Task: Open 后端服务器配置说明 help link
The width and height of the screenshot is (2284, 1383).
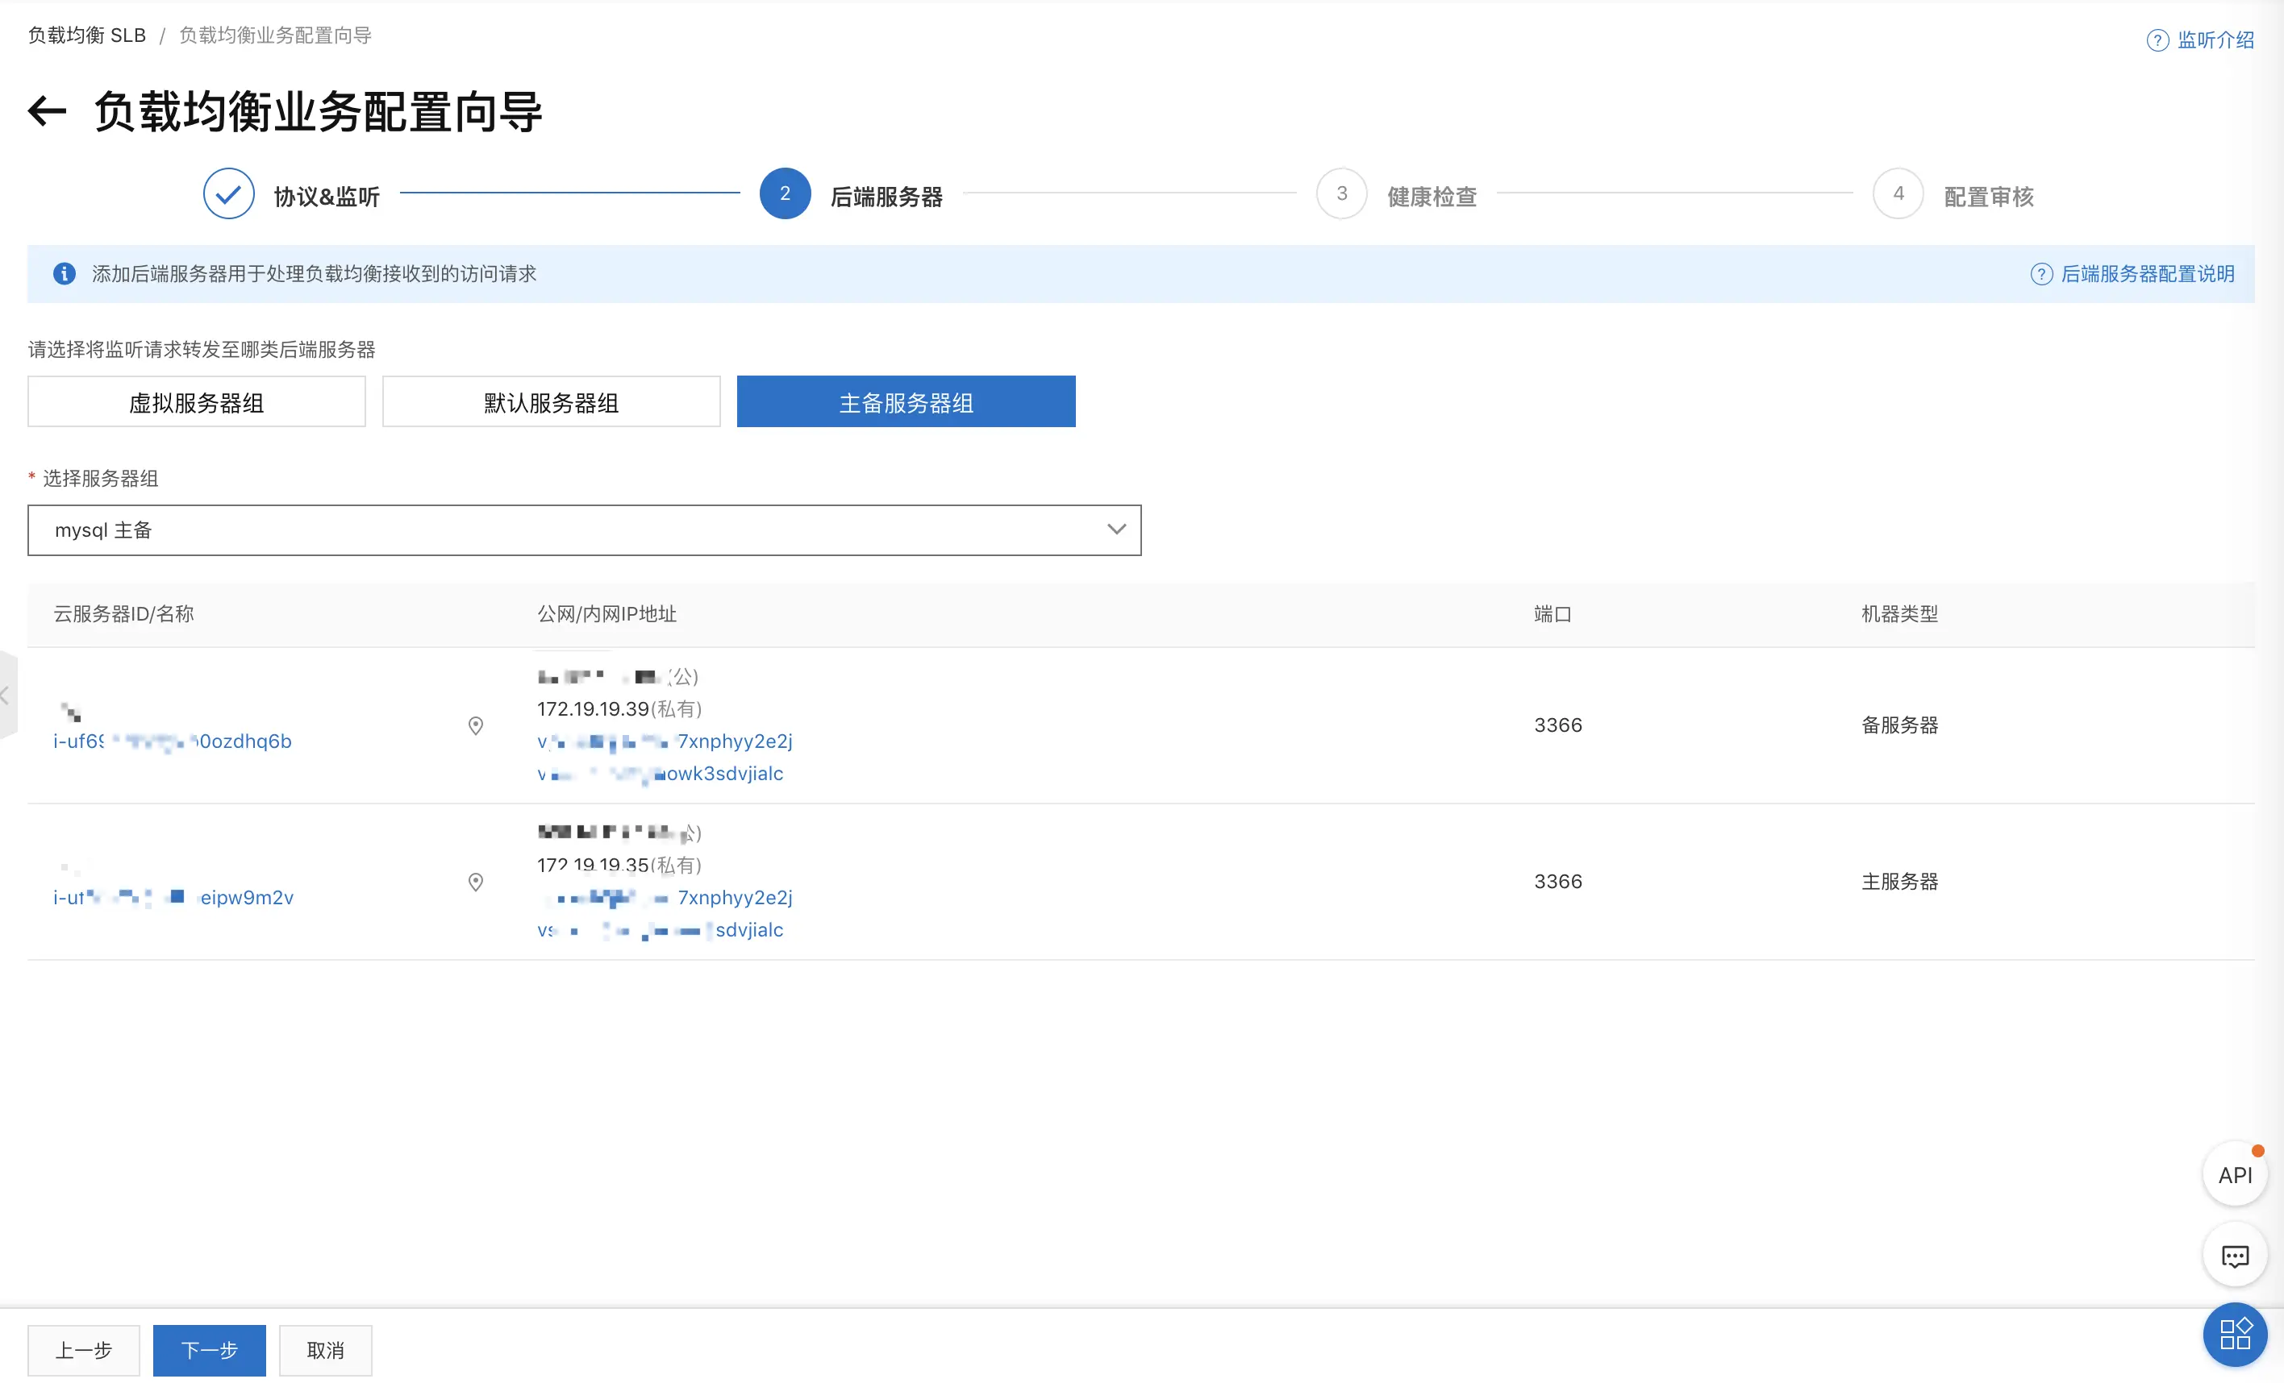Action: click(x=2146, y=274)
